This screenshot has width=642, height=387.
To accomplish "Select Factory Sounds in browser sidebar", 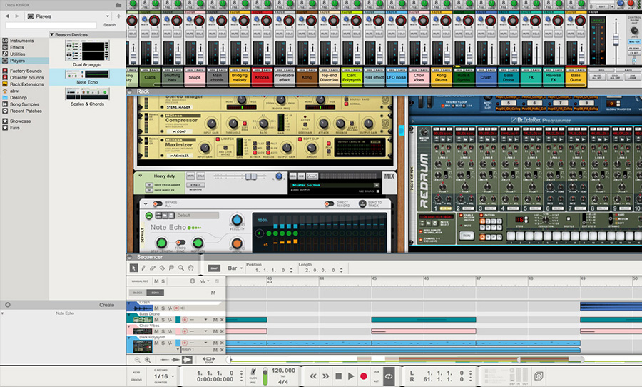I will [26, 71].
